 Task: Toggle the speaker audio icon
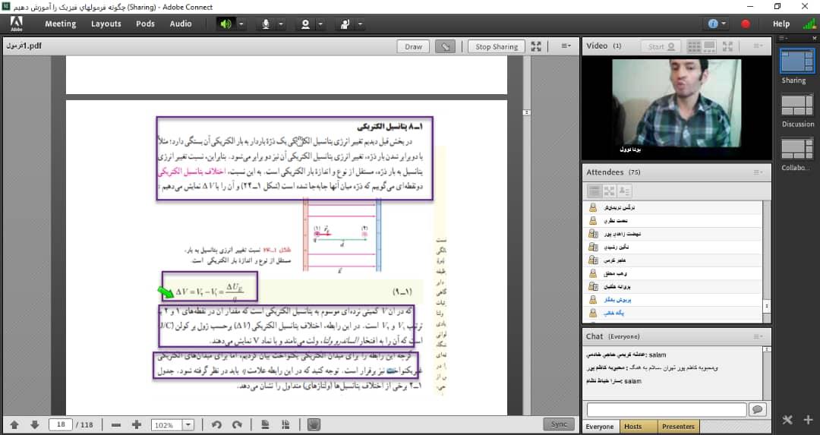point(225,24)
